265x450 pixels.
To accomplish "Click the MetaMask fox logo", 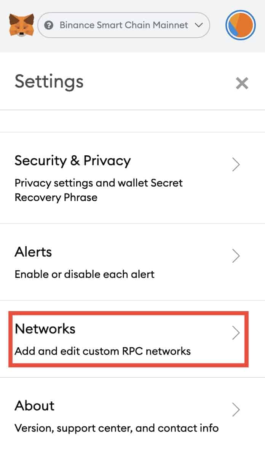I will (22, 25).
